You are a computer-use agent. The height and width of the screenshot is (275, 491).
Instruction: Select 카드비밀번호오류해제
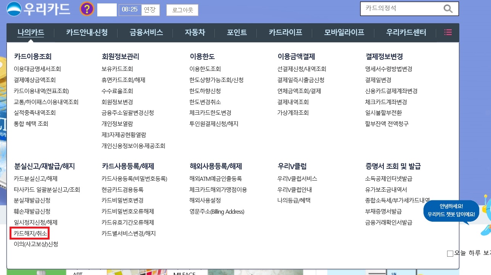128,211
